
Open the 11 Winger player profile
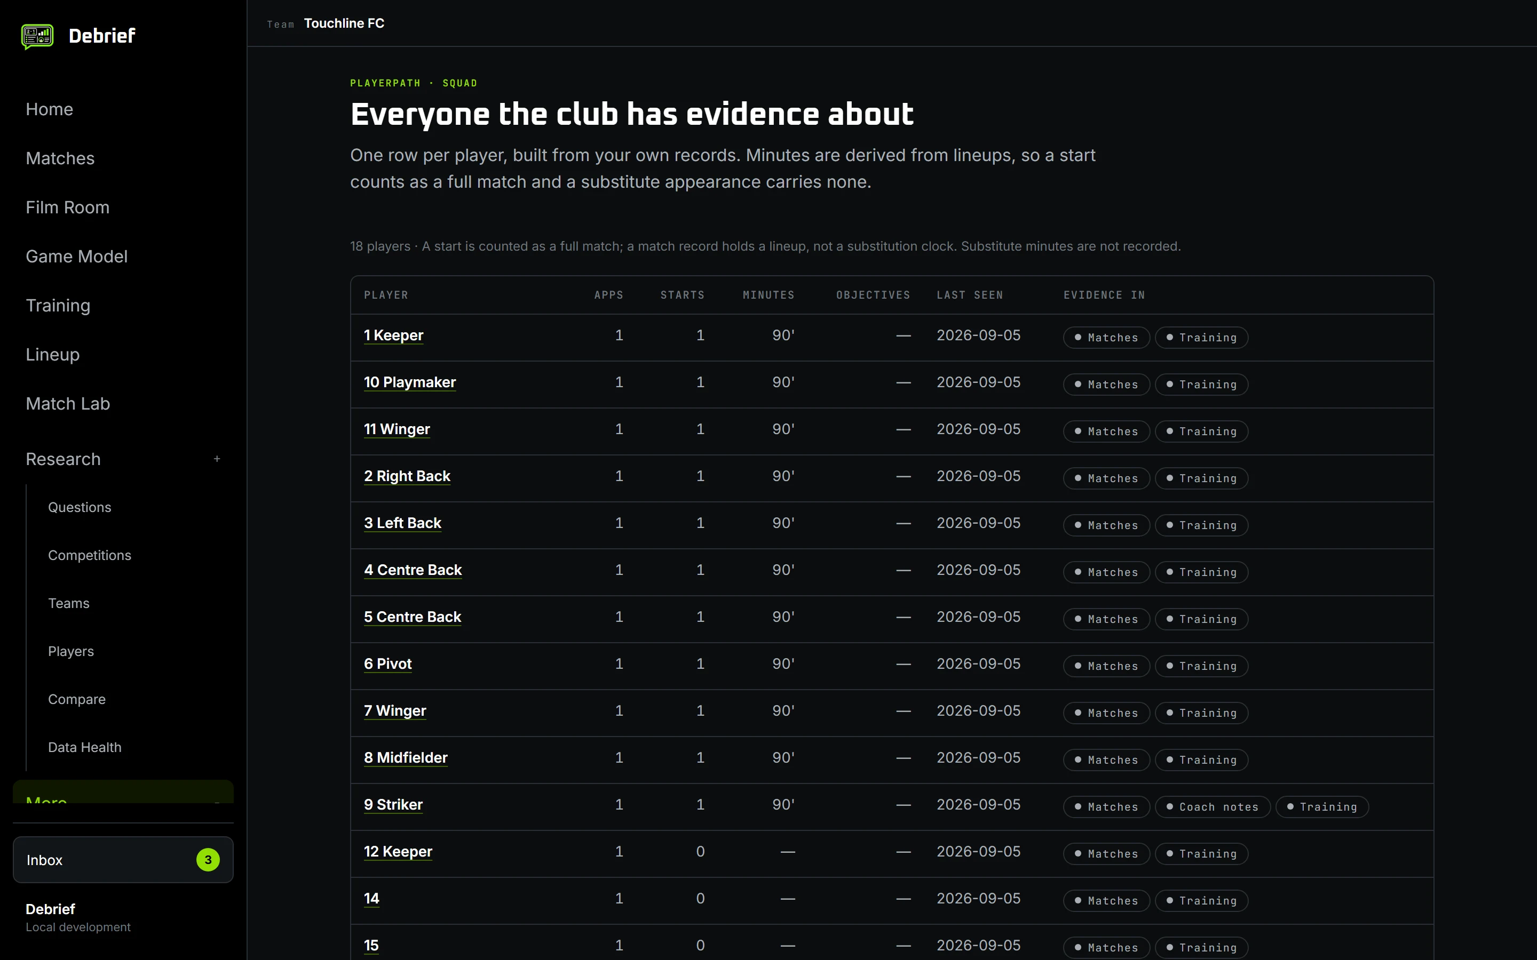click(397, 429)
